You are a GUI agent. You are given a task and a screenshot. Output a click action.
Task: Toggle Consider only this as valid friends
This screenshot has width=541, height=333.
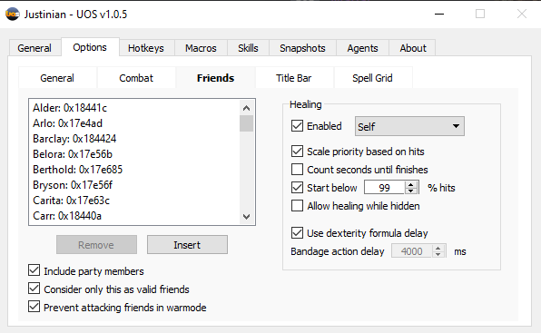[34, 289]
